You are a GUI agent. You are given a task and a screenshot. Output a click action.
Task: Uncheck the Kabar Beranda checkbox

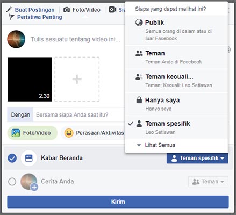(12, 158)
